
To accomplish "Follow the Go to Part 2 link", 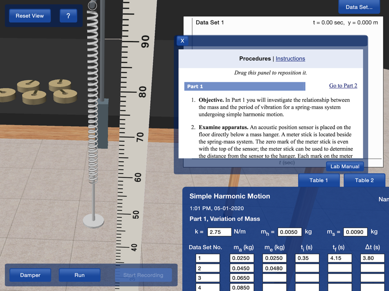I will tap(343, 85).
